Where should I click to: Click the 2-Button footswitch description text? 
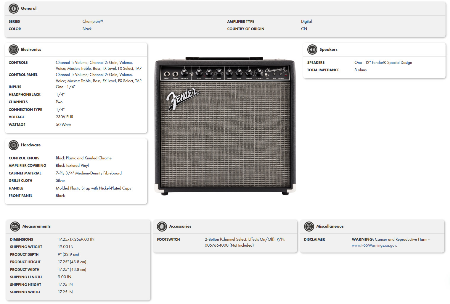point(245,242)
